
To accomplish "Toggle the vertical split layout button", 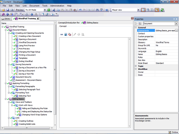I will (x=152, y=10).
